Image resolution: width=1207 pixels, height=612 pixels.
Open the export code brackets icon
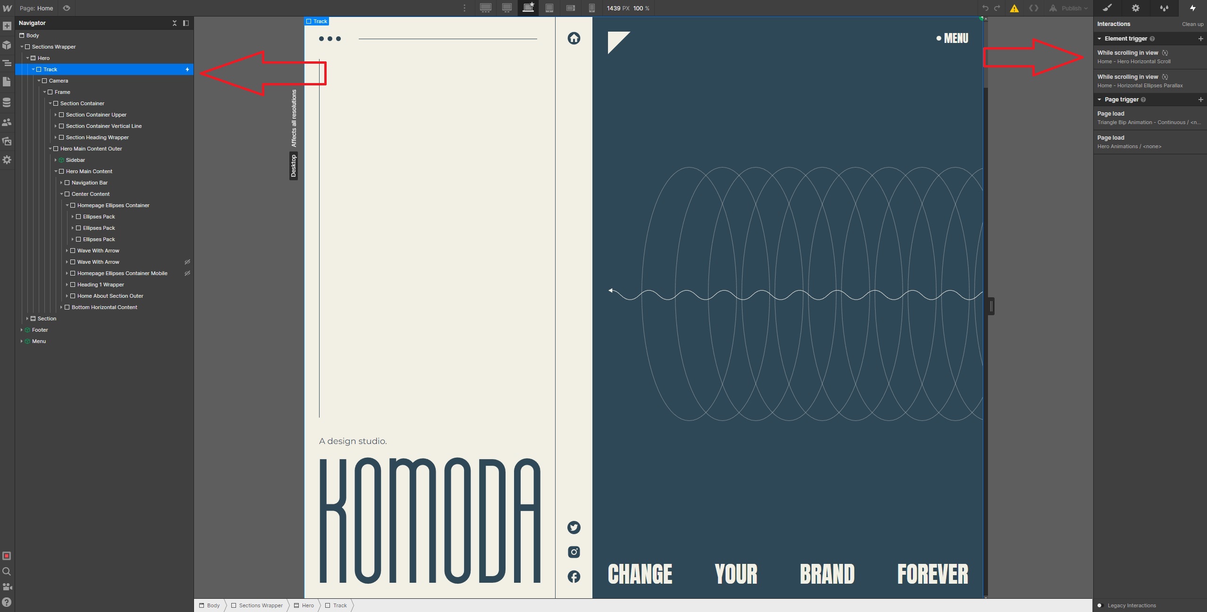[x=1034, y=8]
